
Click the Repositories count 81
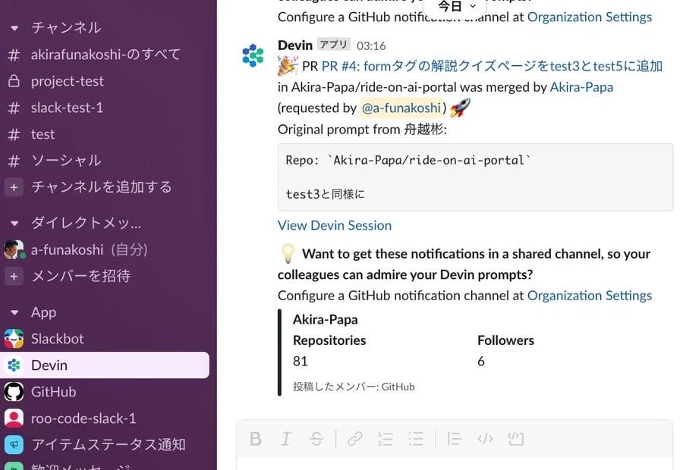point(300,361)
